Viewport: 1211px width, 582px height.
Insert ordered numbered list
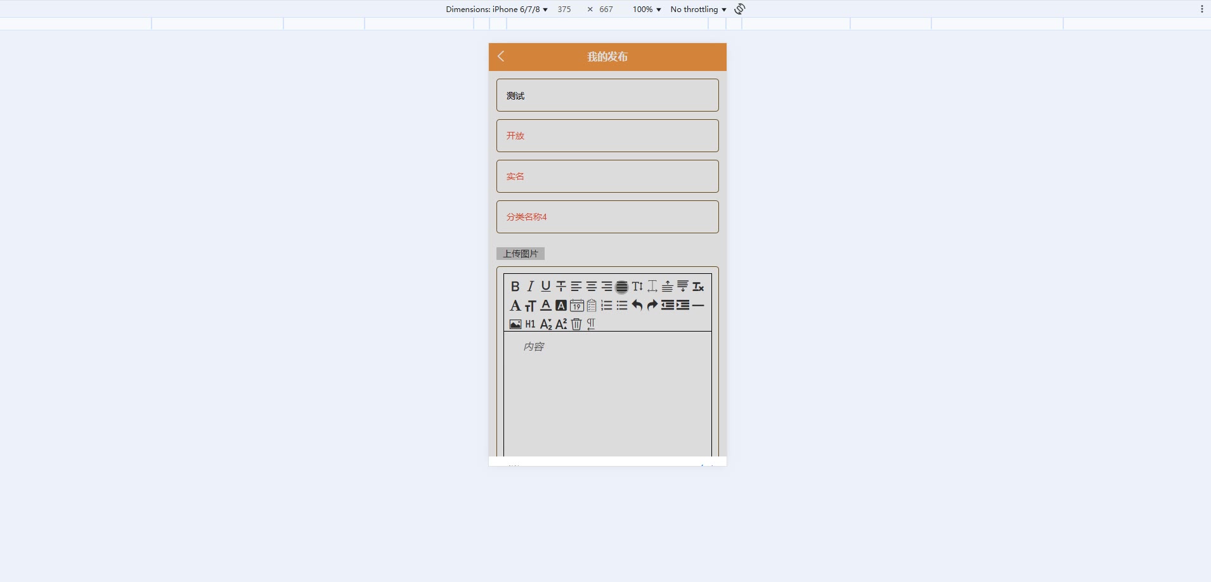pos(607,306)
